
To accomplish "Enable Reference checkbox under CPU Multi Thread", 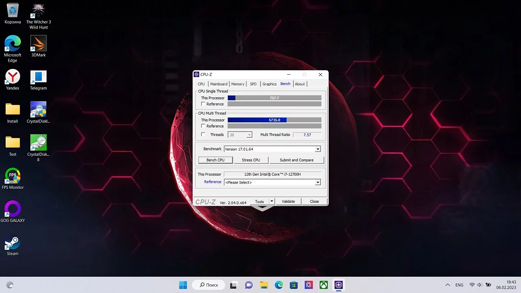I will [203, 126].
